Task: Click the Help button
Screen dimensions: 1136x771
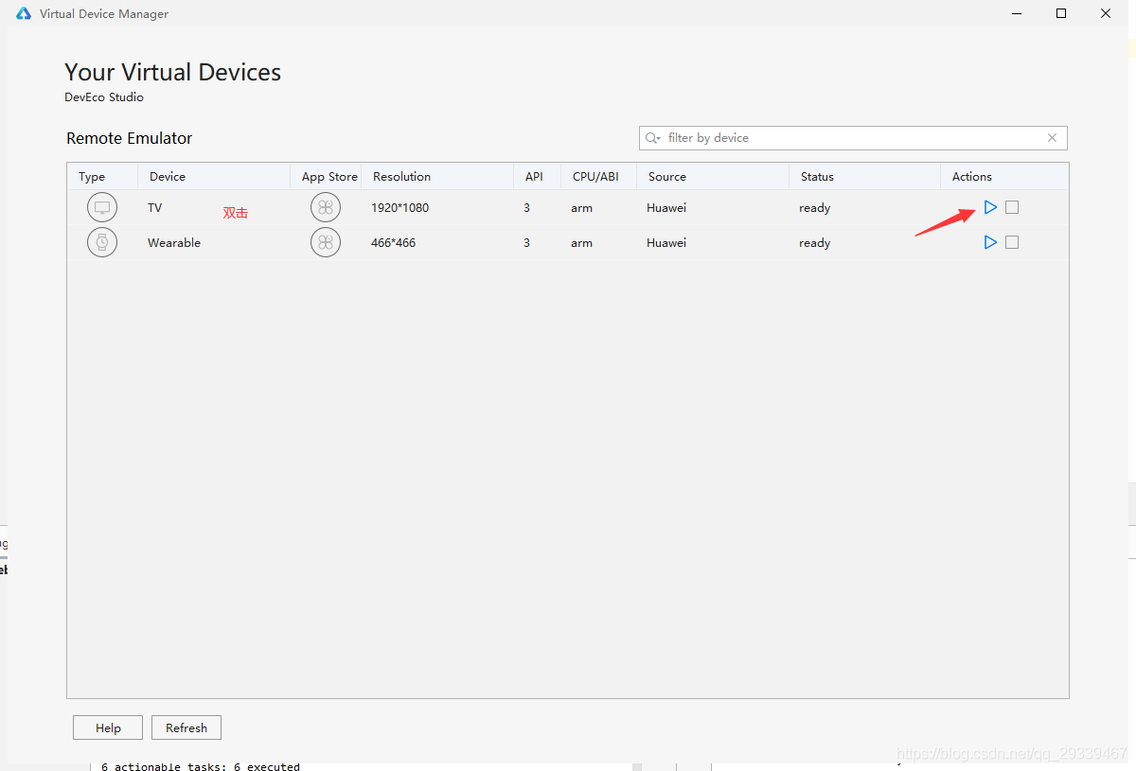Action: (108, 727)
